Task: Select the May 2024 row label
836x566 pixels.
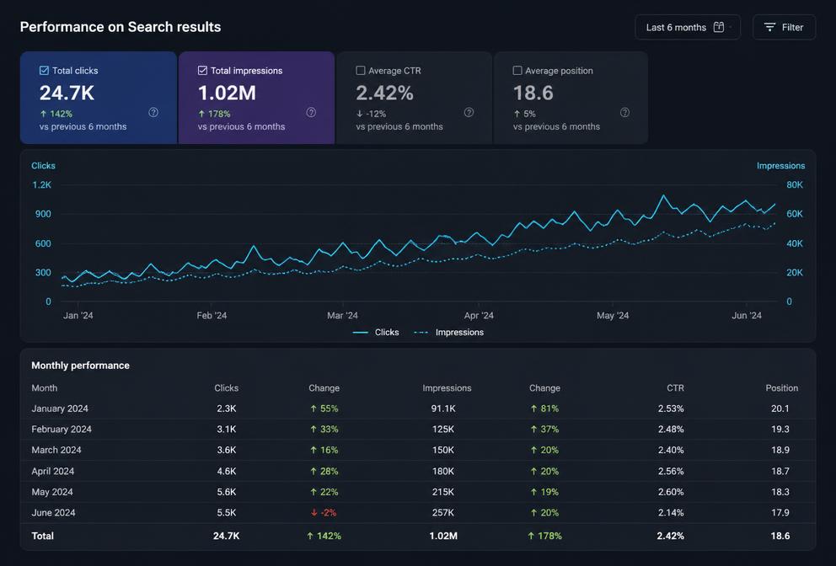Action: coord(52,492)
